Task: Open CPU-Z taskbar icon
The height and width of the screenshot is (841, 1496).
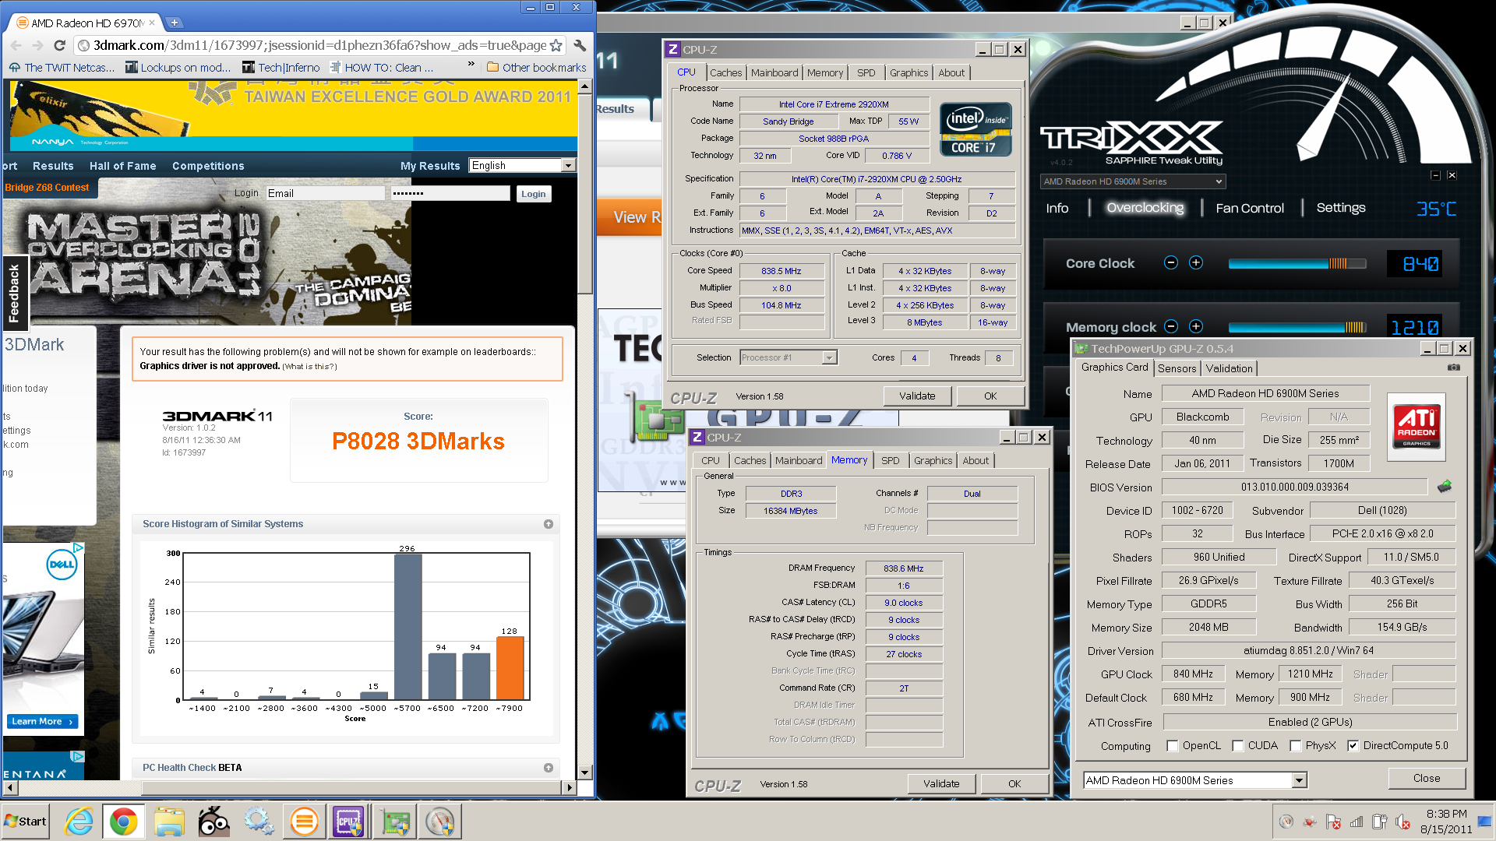Action: tap(348, 822)
